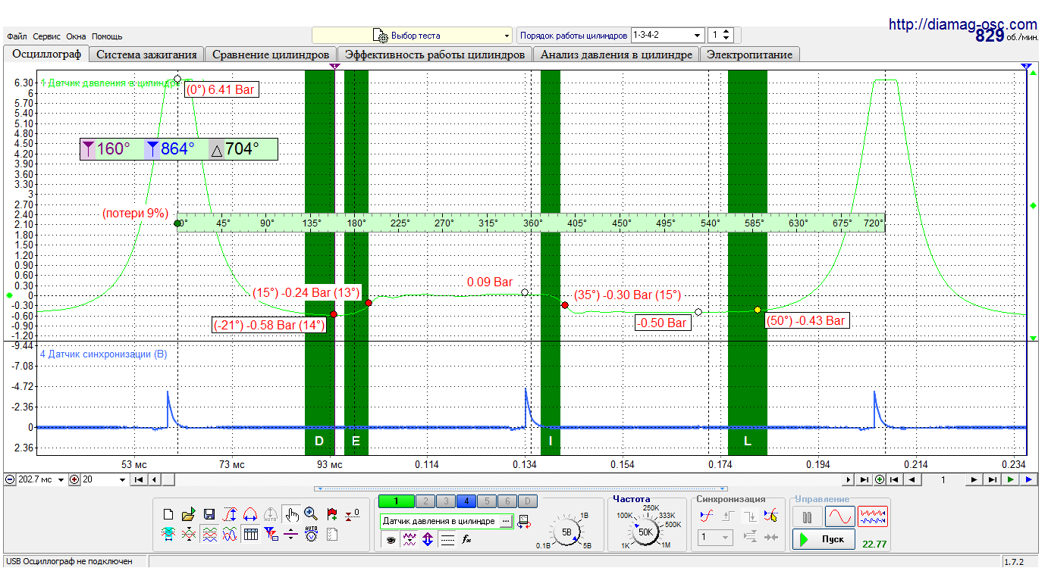Toggle channel 4 blue button

click(x=466, y=501)
